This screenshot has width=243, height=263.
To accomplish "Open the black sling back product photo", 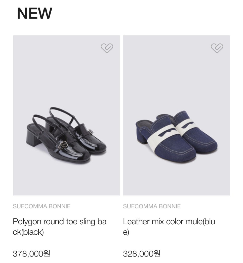I will (x=66, y=115).
